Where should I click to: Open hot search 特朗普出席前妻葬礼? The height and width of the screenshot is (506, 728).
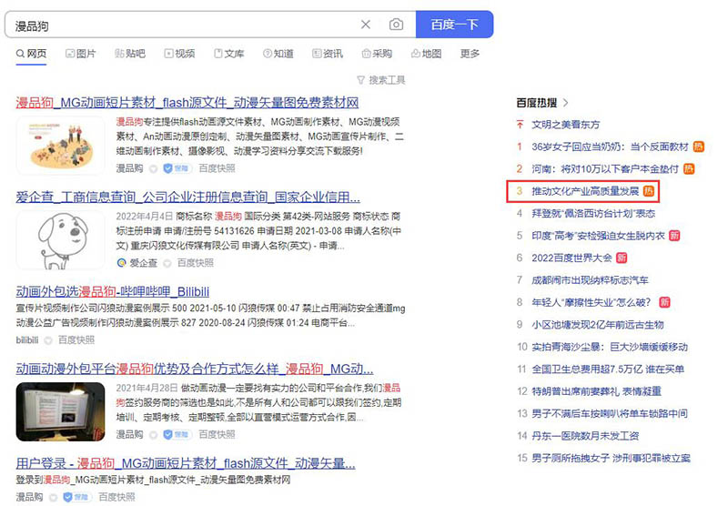[x=596, y=391]
